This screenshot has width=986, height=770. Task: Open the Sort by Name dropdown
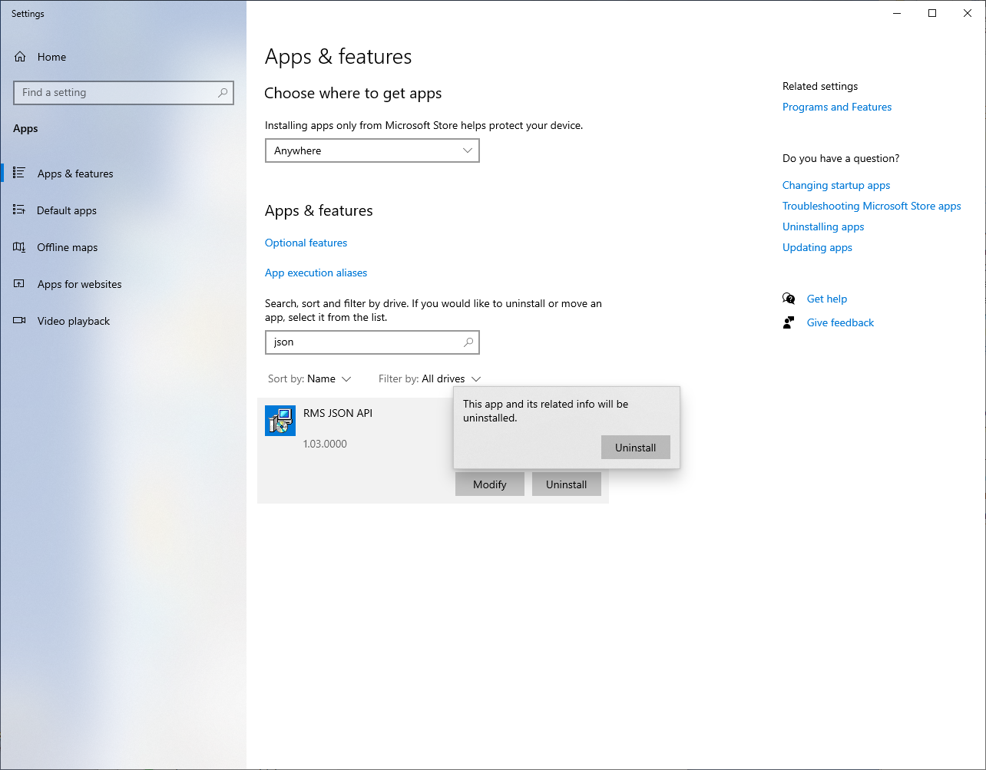click(x=309, y=378)
